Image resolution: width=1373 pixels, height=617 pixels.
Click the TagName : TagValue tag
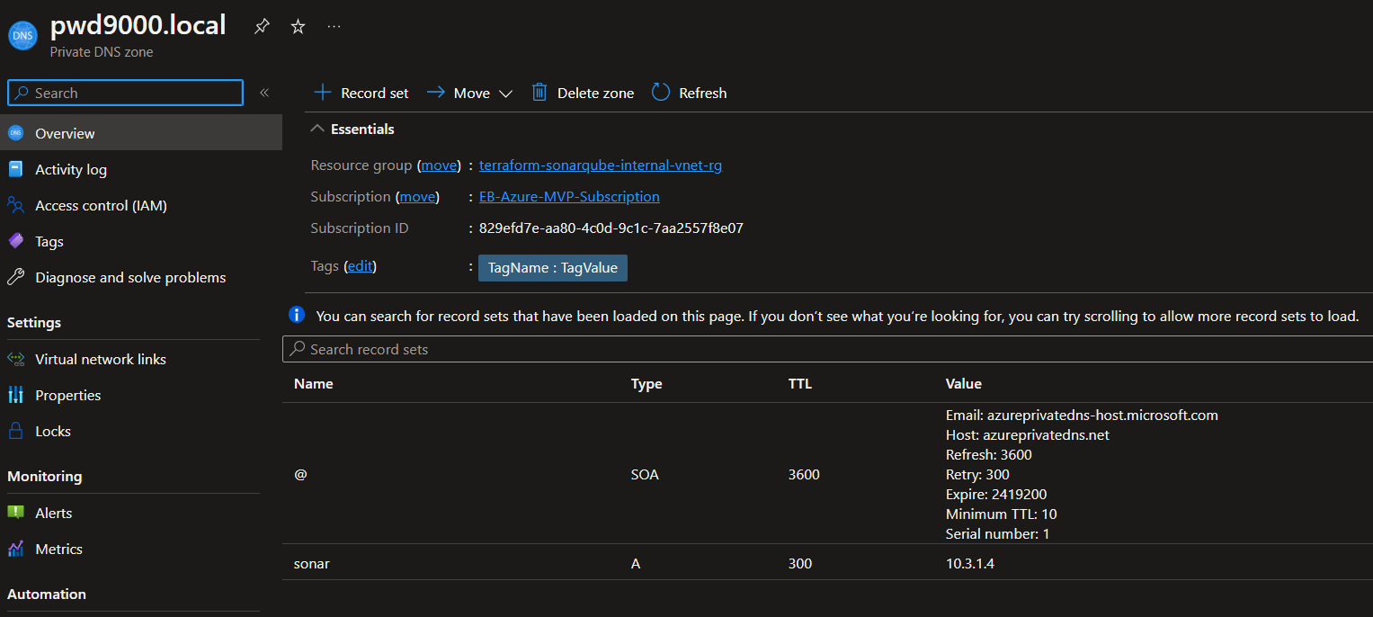click(553, 268)
